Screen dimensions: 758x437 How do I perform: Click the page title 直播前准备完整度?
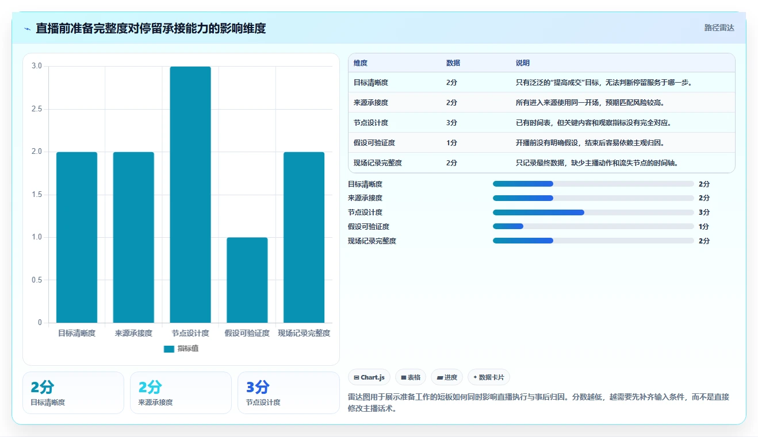coord(151,28)
